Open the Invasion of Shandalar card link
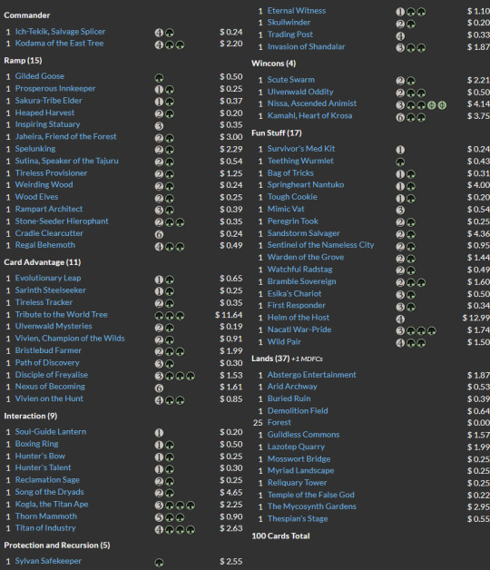The image size is (490, 570). point(307,47)
